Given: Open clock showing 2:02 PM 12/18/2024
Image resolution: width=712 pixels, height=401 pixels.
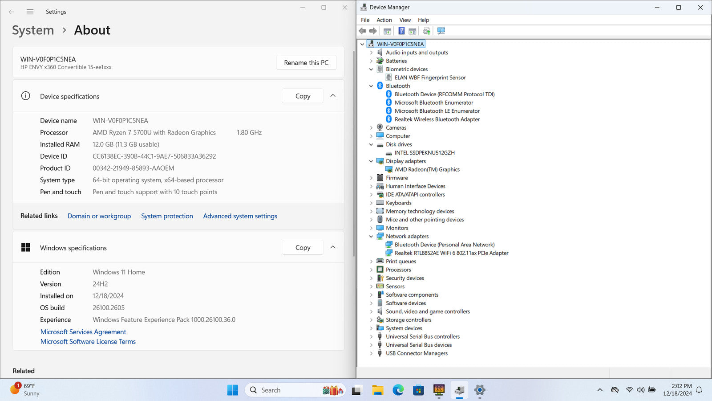Looking at the screenshot, I should click(677, 390).
